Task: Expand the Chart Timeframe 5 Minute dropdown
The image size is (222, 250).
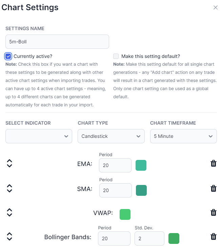Action: [183, 136]
